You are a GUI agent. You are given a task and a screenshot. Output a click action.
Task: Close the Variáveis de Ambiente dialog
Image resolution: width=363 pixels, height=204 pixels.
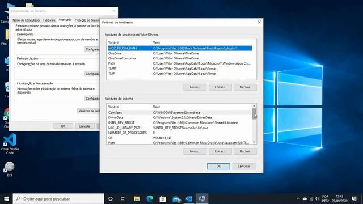[259, 22]
